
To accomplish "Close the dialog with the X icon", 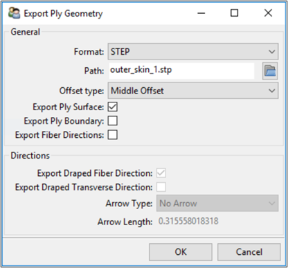I will point(268,13).
